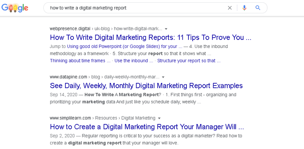304x149 pixels.
Task: Click webpresence.digital breadcrumb URL
Action: pyautogui.click(x=70, y=29)
